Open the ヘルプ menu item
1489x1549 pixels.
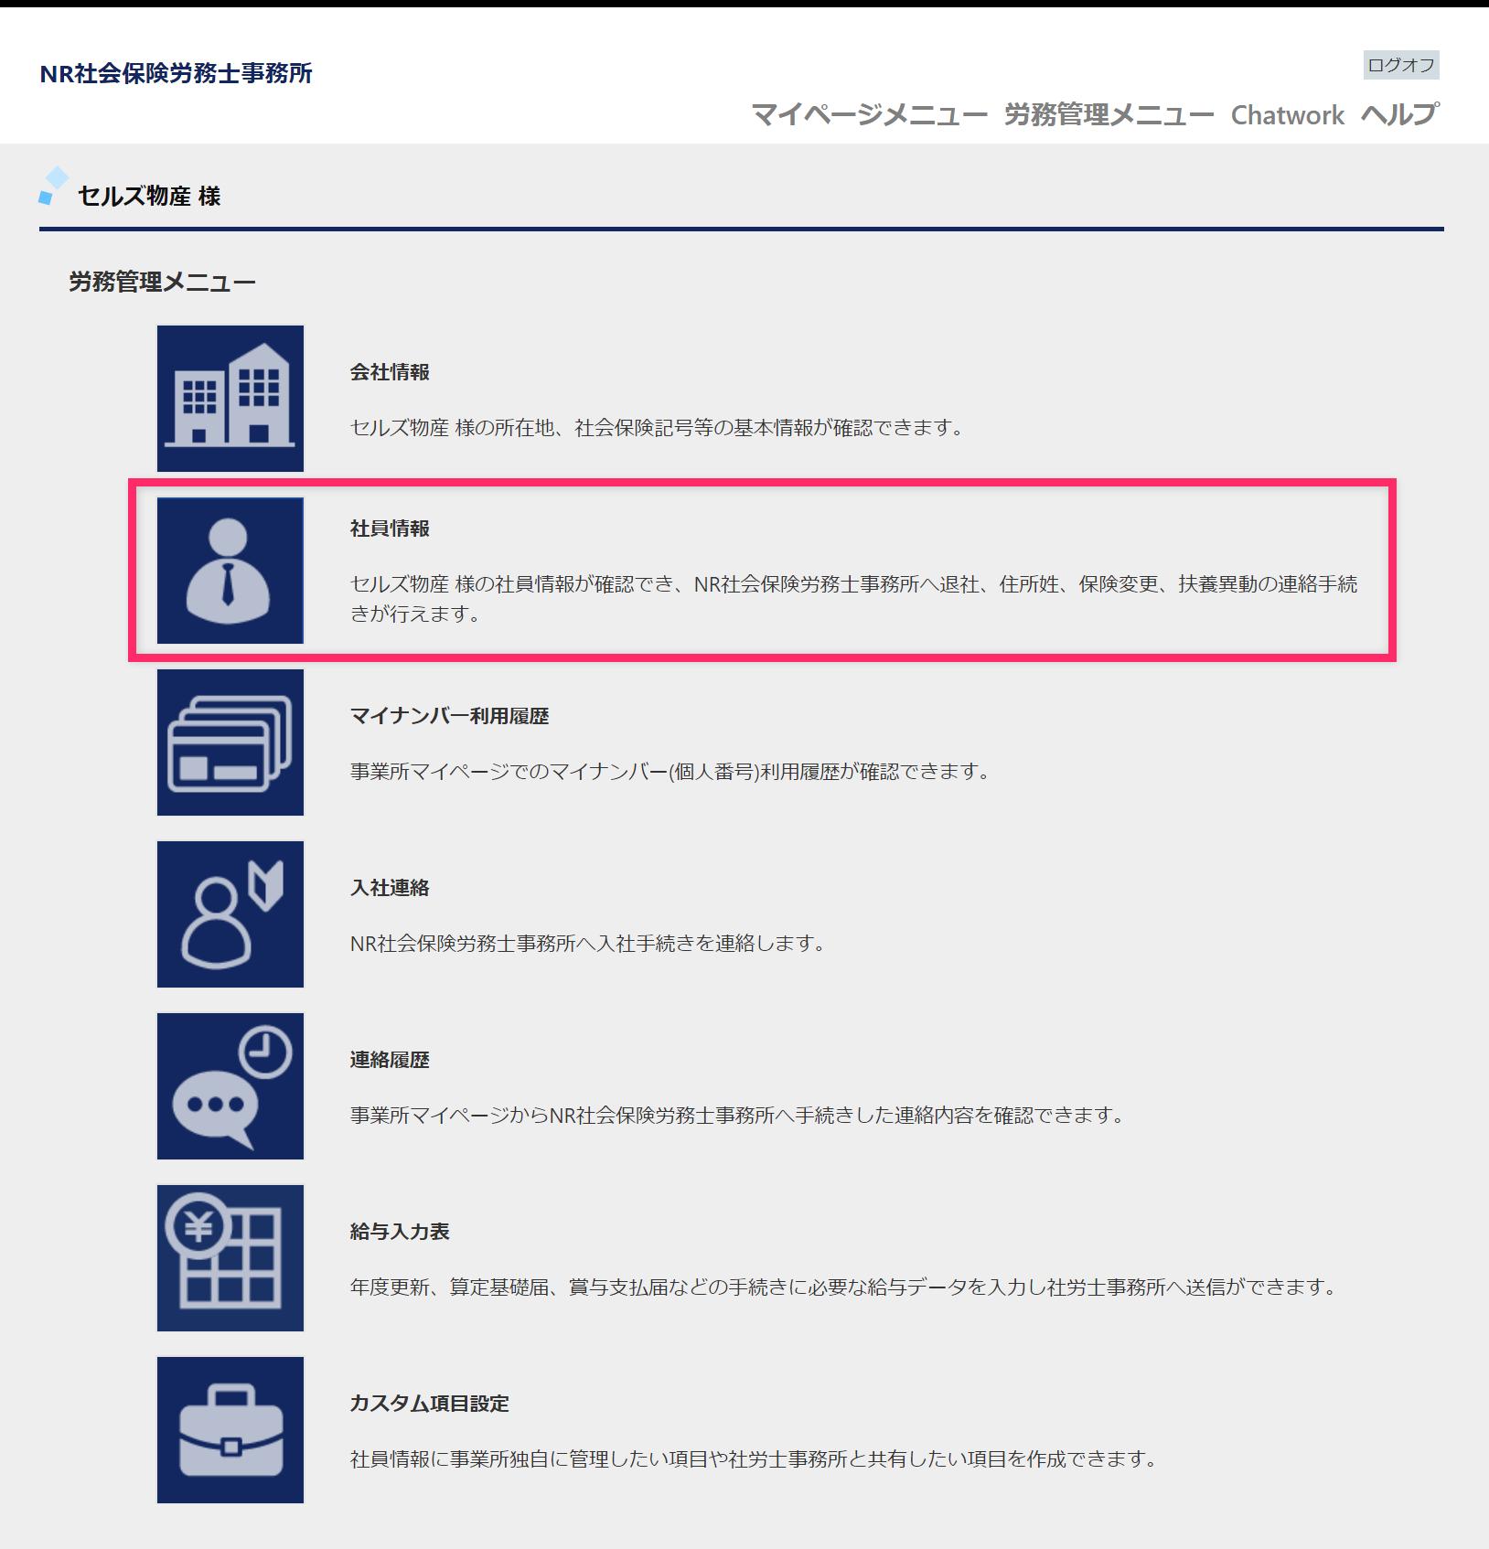point(1399,115)
